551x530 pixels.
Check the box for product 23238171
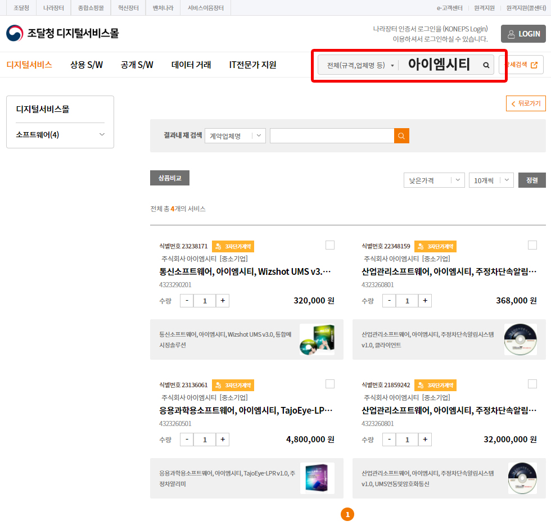tap(330, 245)
